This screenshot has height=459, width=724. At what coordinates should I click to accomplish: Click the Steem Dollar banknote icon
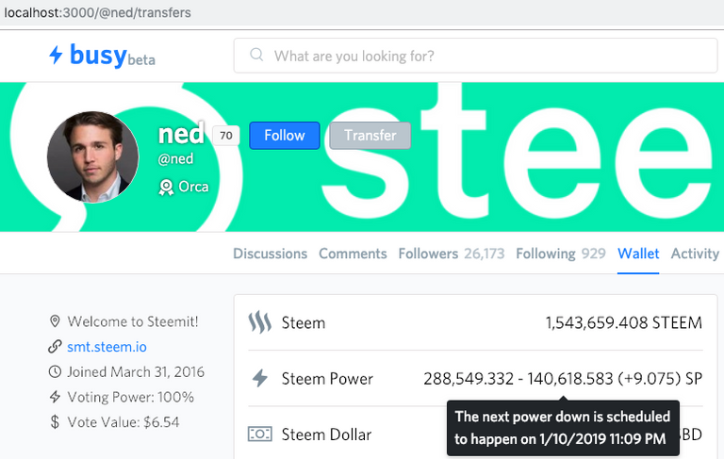pos(260,434)
